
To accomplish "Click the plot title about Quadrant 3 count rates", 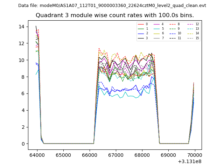I will (x=115, y=15).
